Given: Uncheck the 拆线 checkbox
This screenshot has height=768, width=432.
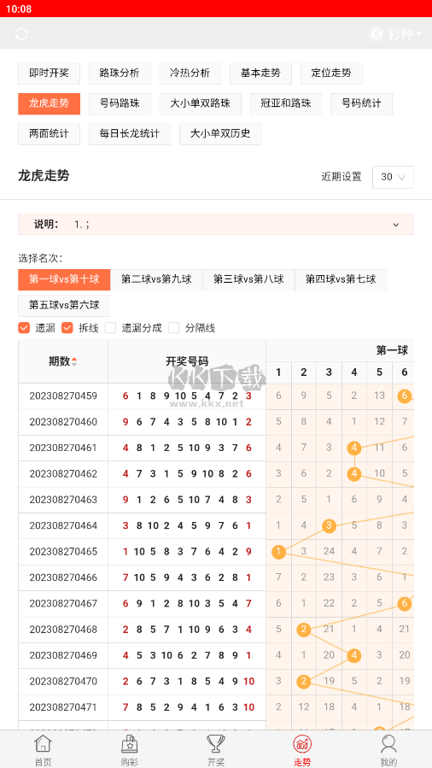Looking at the screenshot, I should 67,328.
